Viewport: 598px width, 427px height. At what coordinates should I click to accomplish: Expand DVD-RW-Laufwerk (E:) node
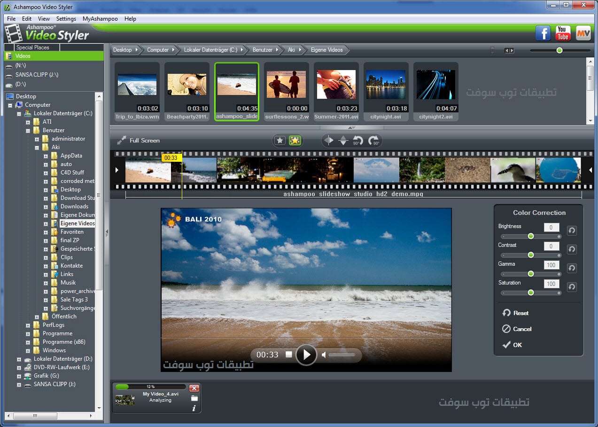(x=19, y=367)
